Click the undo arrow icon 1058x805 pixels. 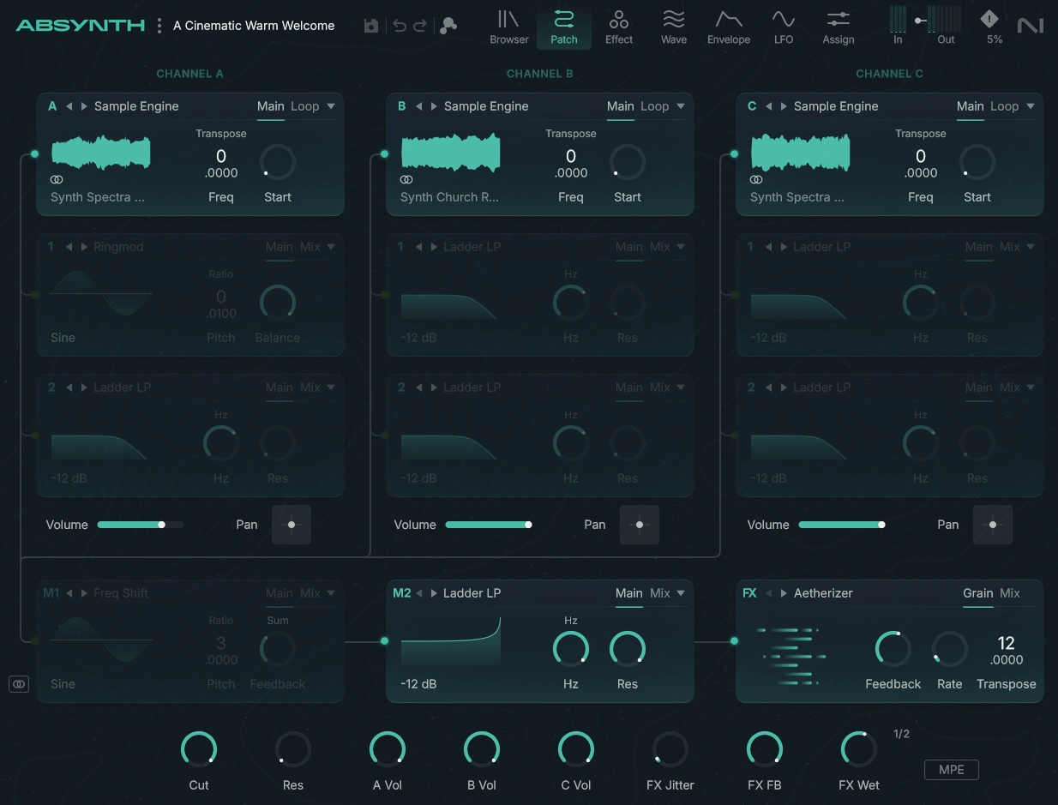[x=400, y=26]
